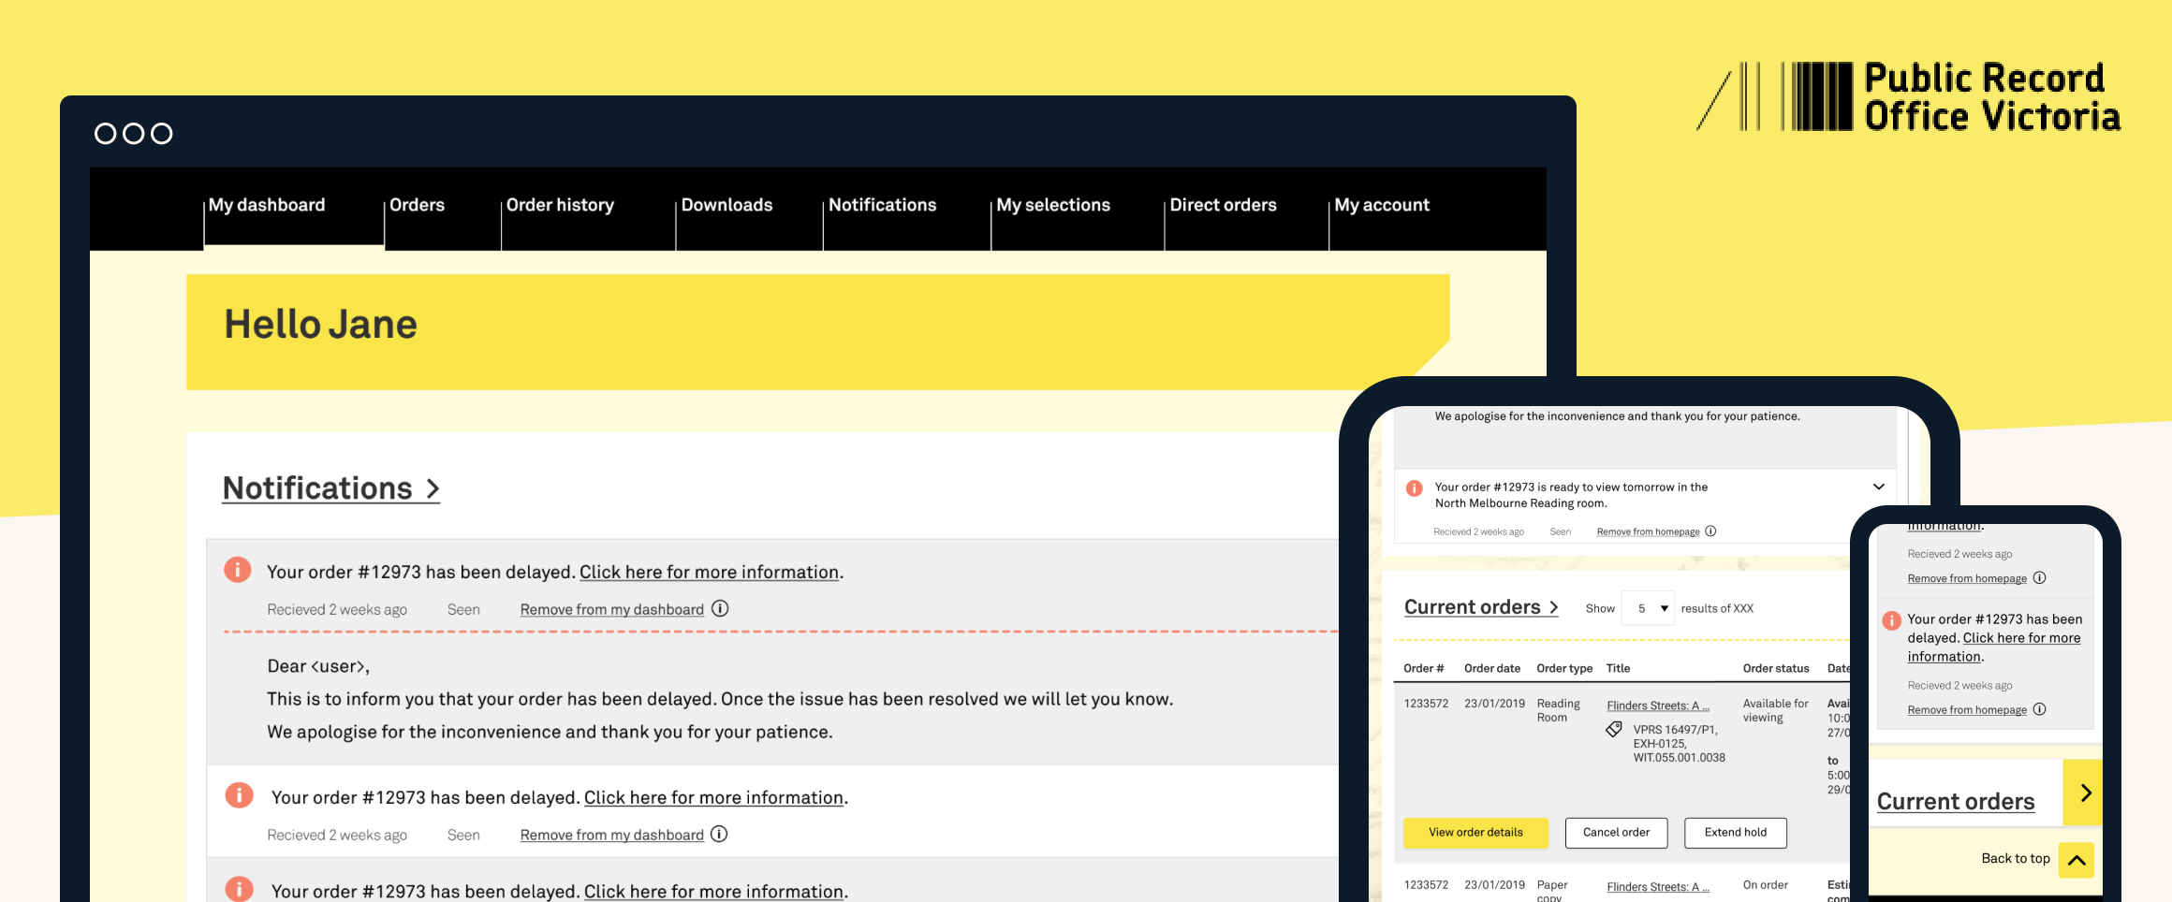Click yellow arrow button beside phone Current orders

tap(2084, 793)
